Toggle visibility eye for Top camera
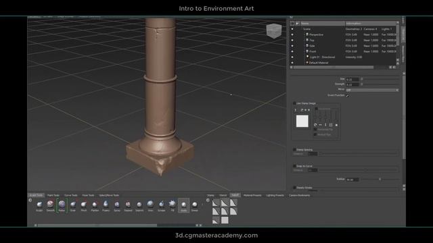 pos(292,40)
